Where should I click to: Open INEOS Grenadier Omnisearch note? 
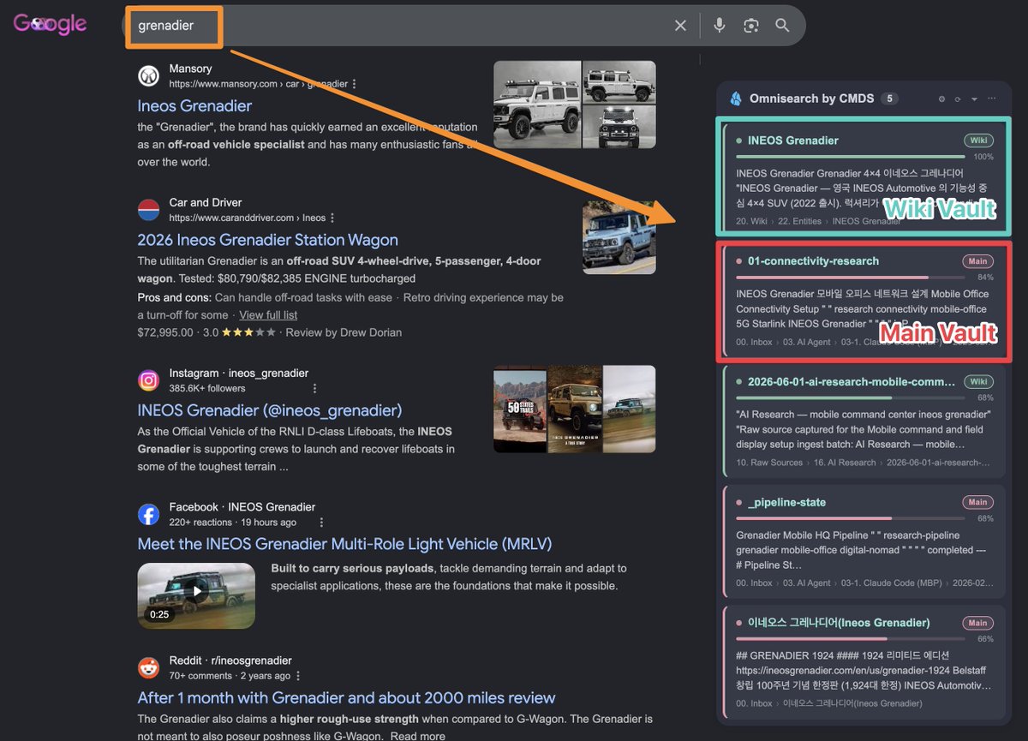[792, 140]
